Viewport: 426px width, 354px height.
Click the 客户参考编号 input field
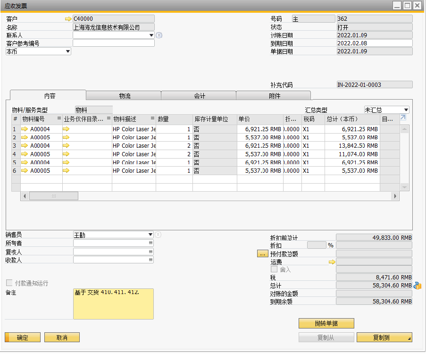pyautogui.click(x=113, y=43)
